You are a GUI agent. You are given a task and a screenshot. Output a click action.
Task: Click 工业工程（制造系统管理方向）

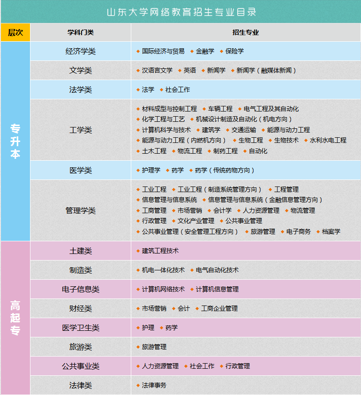coord(219,189)
